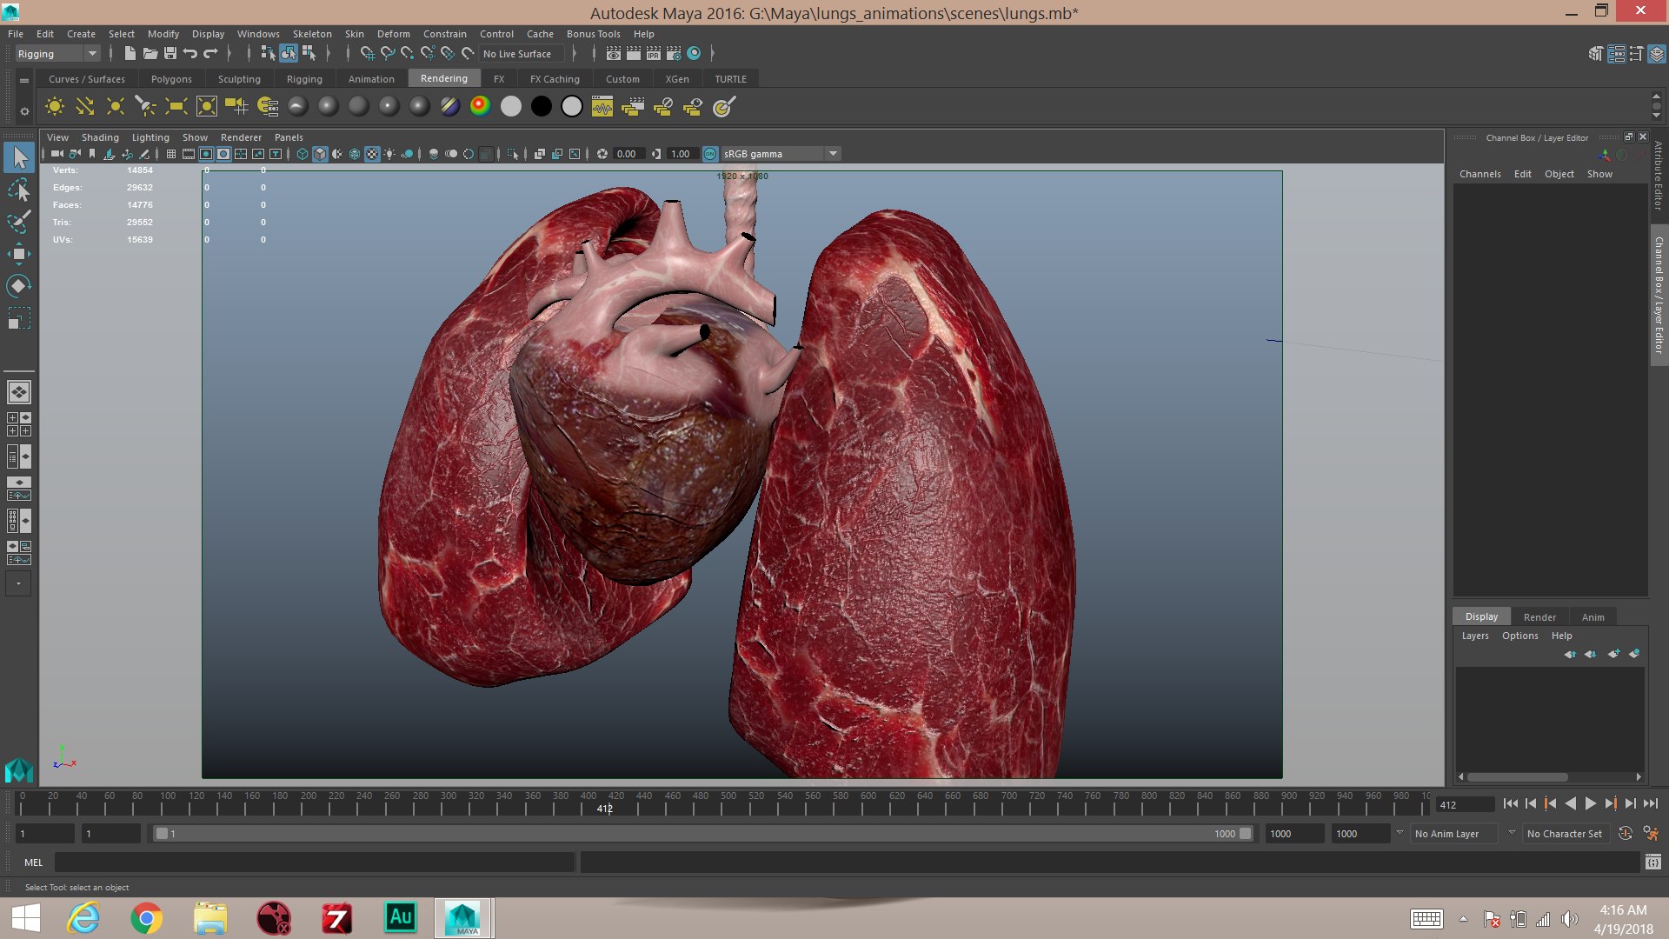Select the Ambient Light shelf icon
This screenshot has height=939, width=1669.
(55, 106)
